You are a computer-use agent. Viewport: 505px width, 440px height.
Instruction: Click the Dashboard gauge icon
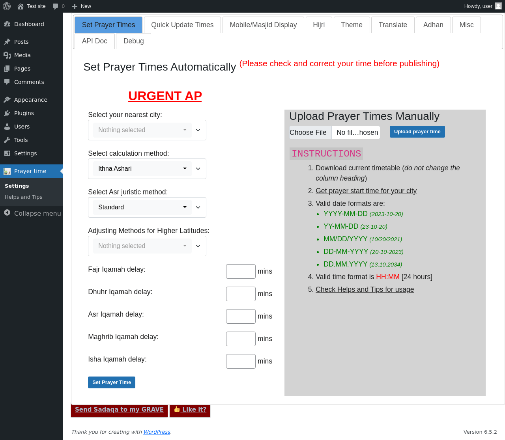7,24
